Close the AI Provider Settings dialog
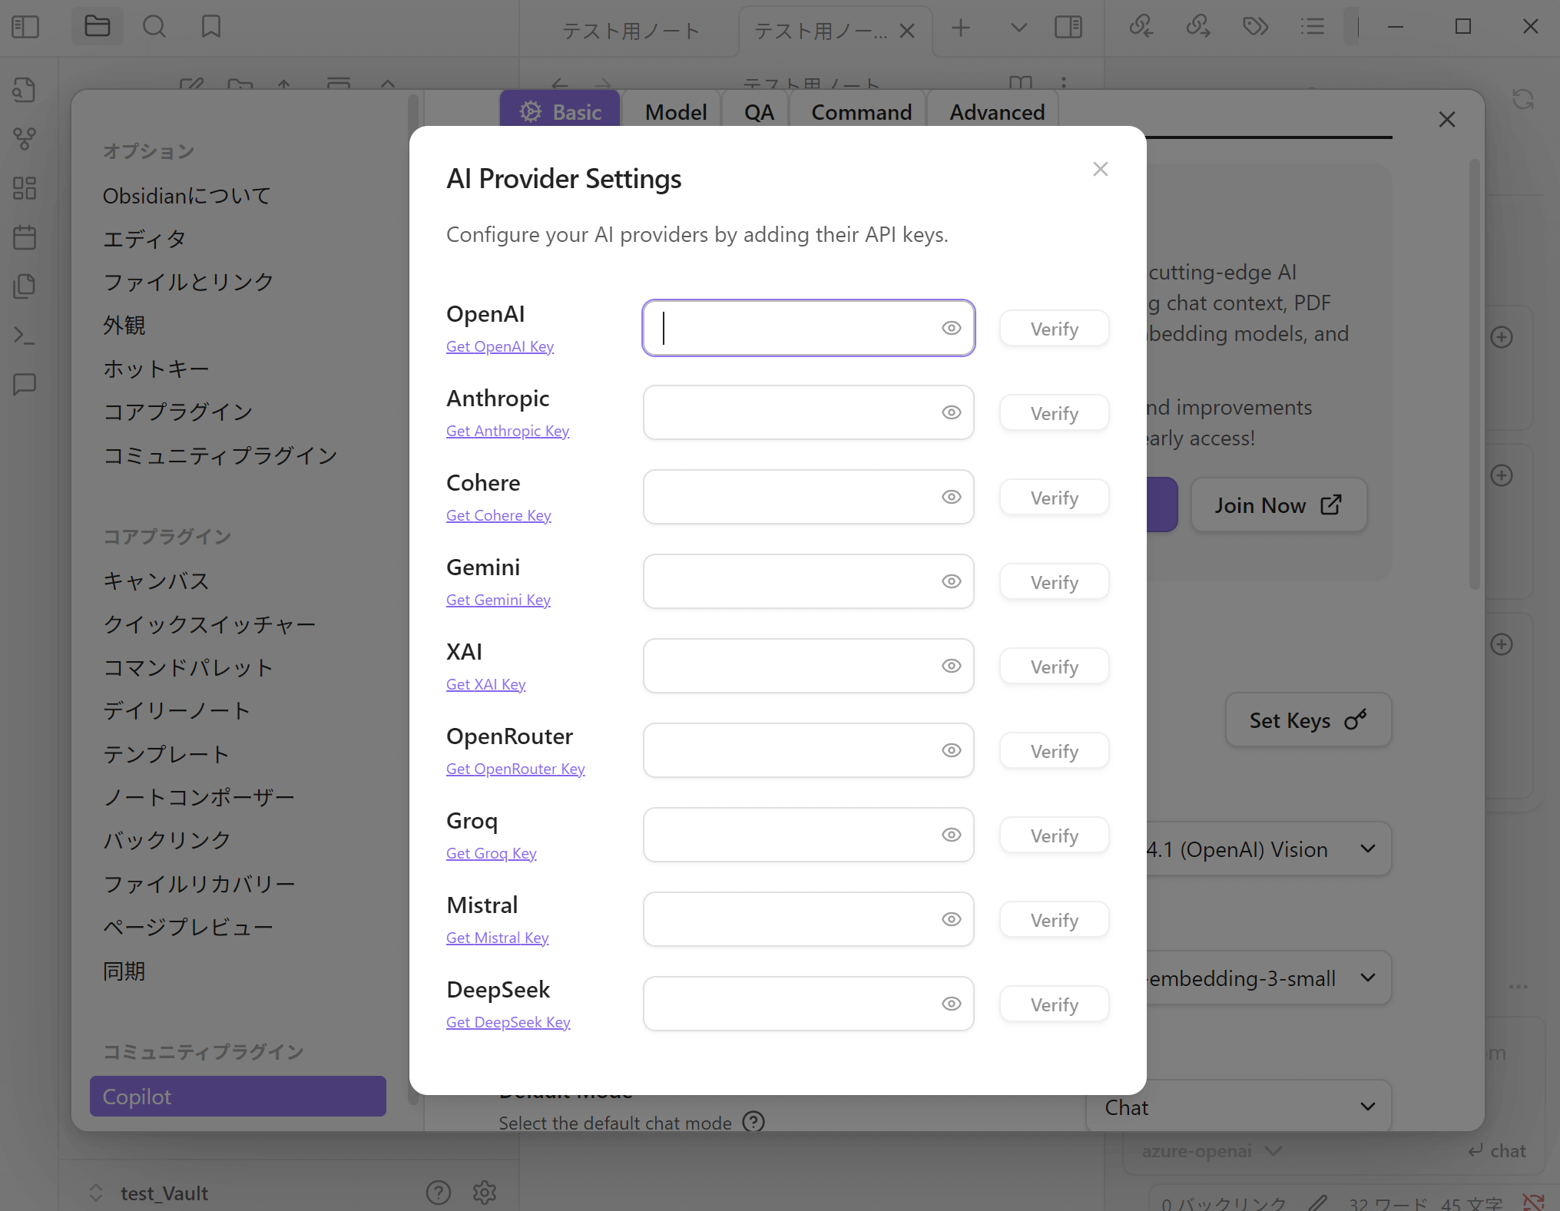Viewport: 1560px width, 1211px height. (x=1101, y=169)
